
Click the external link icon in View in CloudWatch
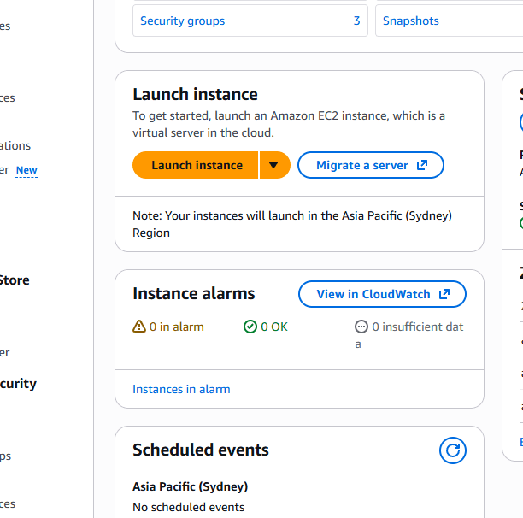click(x=444, y=294)
